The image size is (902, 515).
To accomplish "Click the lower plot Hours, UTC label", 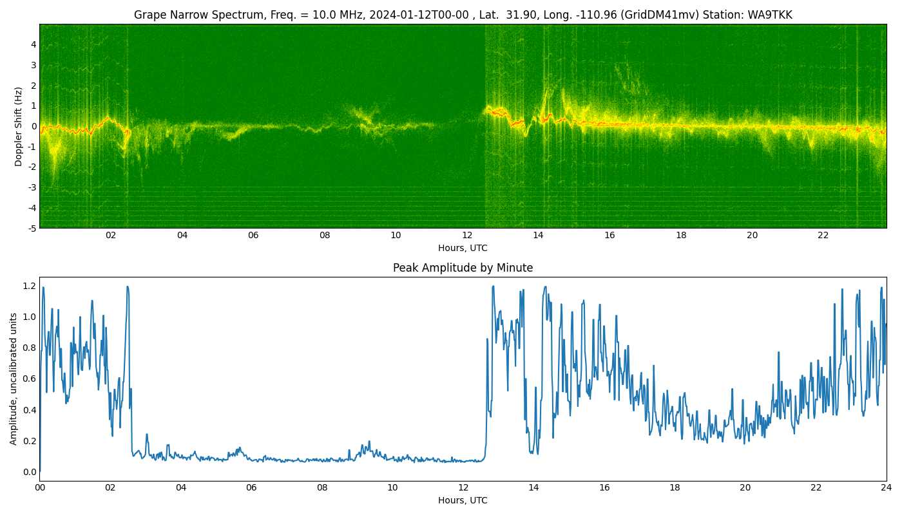I will [x=463, y=500].
